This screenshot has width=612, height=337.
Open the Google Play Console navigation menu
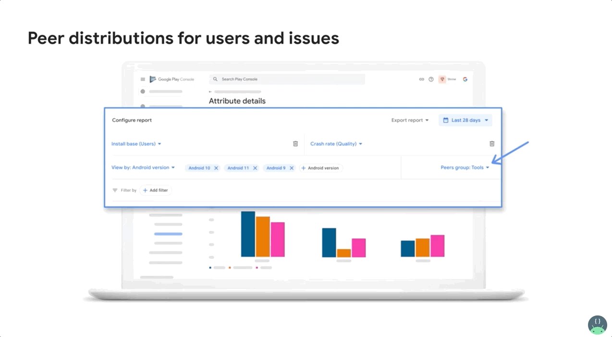click(x=143, y=79)
